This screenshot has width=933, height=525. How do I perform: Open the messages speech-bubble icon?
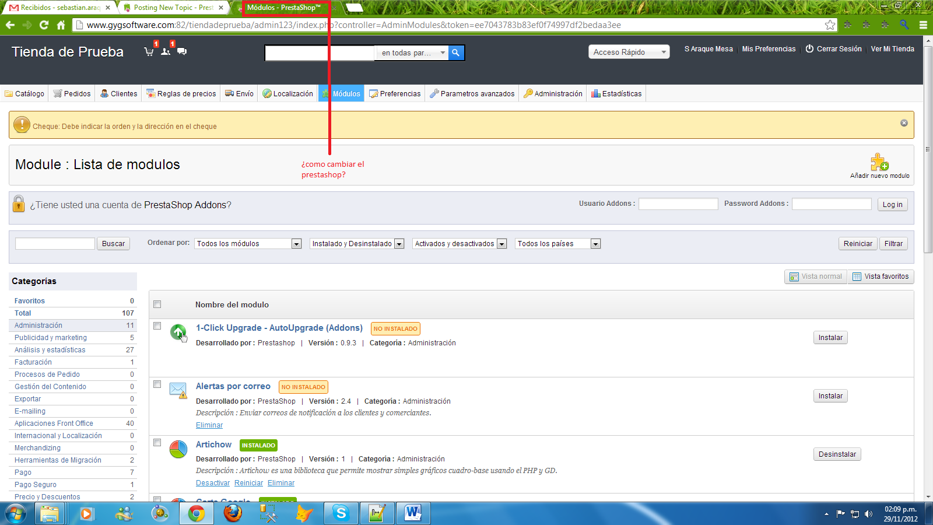pos(182,51)
